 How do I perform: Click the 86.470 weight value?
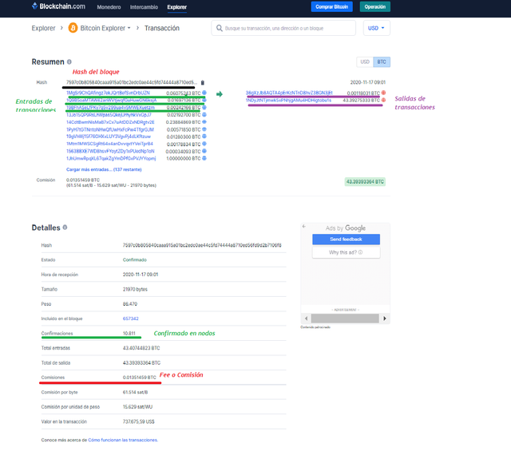click(x=130, y=304)
